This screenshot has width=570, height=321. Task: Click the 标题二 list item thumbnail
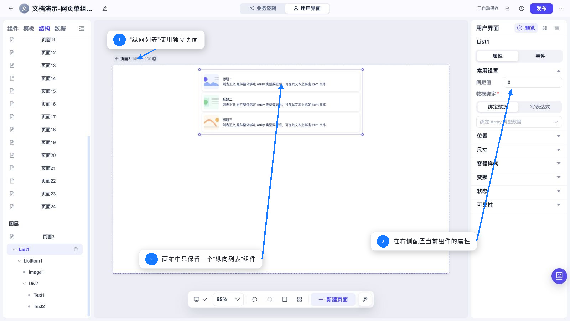(211, 102)
